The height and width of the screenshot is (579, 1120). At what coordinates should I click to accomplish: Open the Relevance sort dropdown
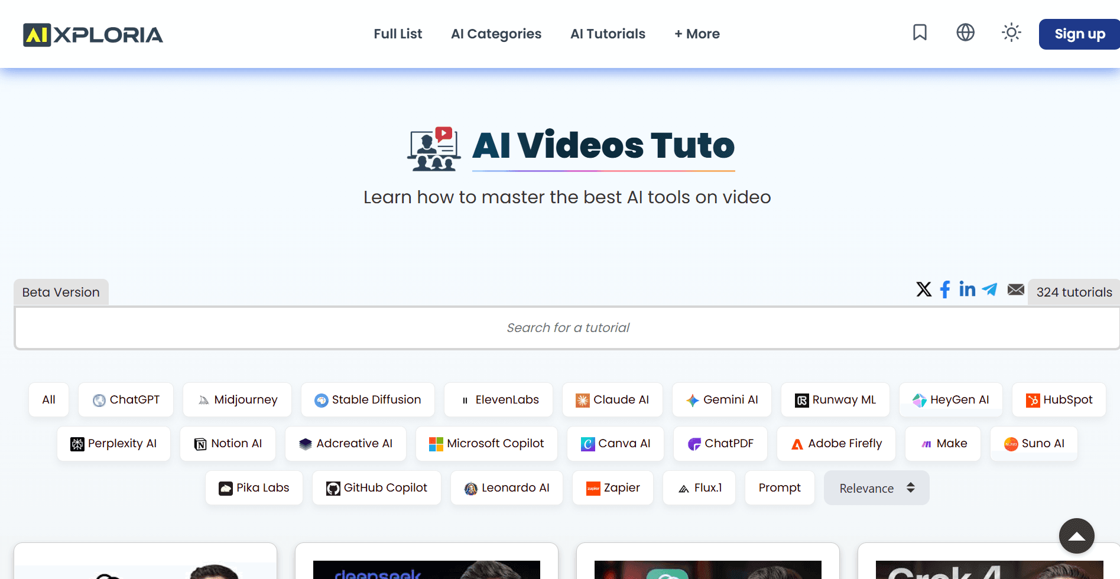876,488
